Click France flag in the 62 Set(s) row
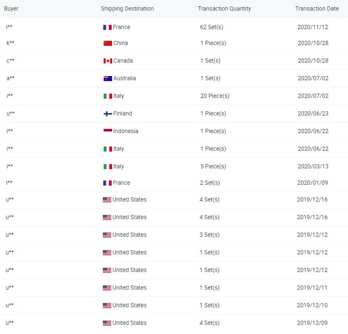The height and width of the screenshot is (334, 348). coord(107,27)
